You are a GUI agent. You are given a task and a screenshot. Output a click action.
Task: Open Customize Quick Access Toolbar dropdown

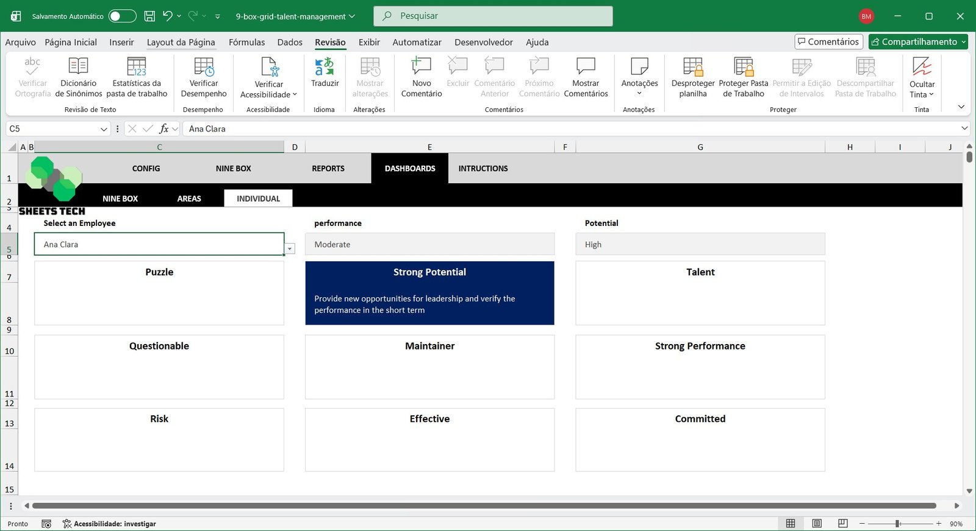pyautogui.click(x=218, y=17)
